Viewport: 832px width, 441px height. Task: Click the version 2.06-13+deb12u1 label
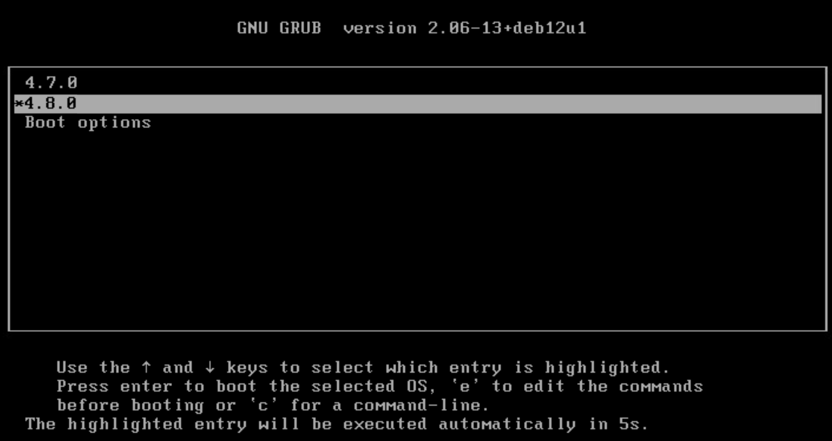(x=465, y=28)
